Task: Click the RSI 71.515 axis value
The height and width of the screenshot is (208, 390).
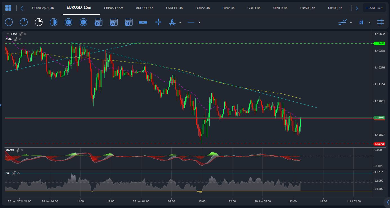Action: click(379, 172)
